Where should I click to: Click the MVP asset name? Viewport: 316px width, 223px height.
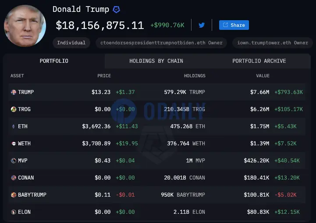[23, 161]
